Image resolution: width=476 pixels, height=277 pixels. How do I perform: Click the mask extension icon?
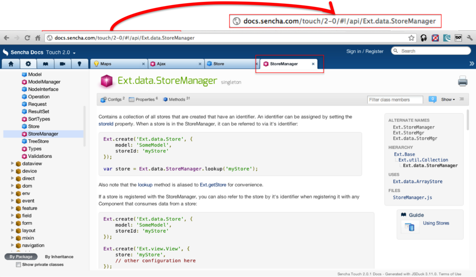click(x=458, y=38)
